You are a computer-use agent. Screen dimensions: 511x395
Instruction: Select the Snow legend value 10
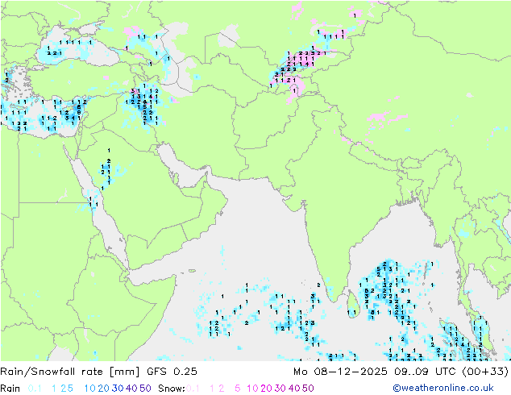coord(252,389)
